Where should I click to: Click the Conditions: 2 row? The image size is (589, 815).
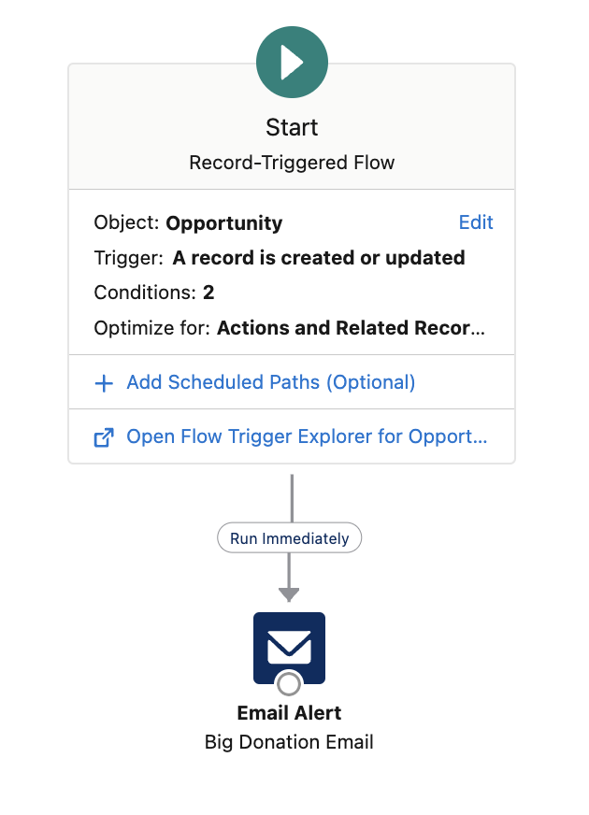[x=154, y=293]
